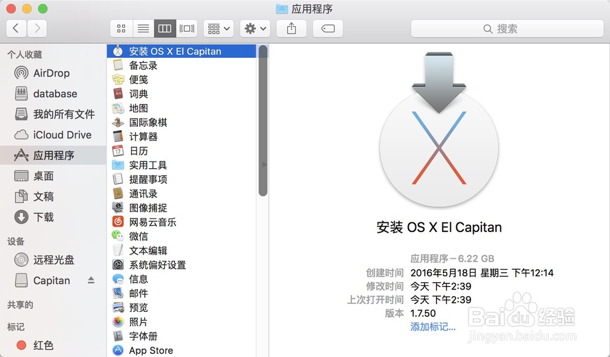The width and height of the screenshot is (610, 357).
Task: Select the 系统偏好设置 app
Action: [x=181, y=265]
